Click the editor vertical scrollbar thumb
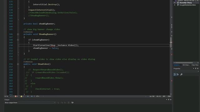 click(x=171, y=42)
